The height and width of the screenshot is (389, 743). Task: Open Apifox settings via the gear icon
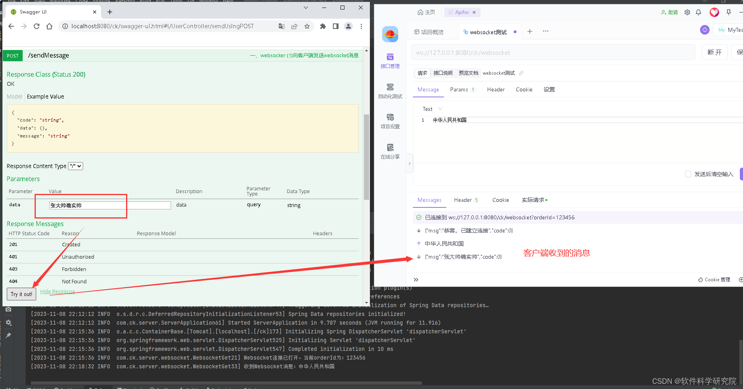click(687, 12)
